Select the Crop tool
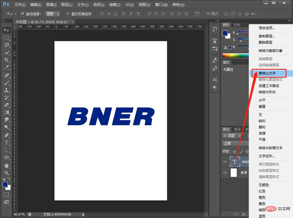Viewport: 293px width, 218px height. pos(7,60)
